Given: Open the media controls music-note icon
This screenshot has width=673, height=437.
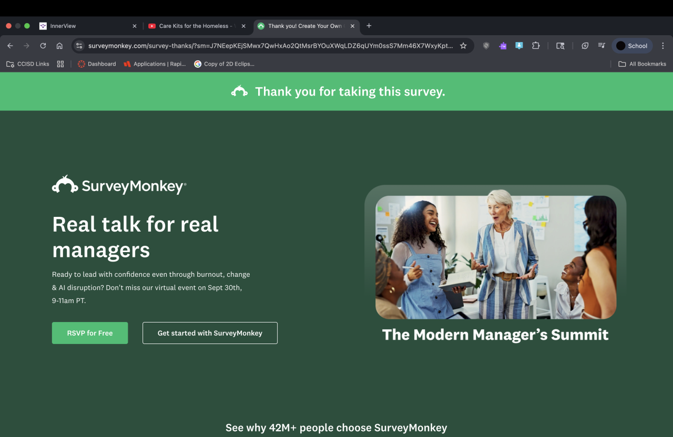Looking at the screenshot, I should click(601, 46).
